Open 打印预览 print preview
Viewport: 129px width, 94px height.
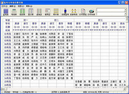83,12
